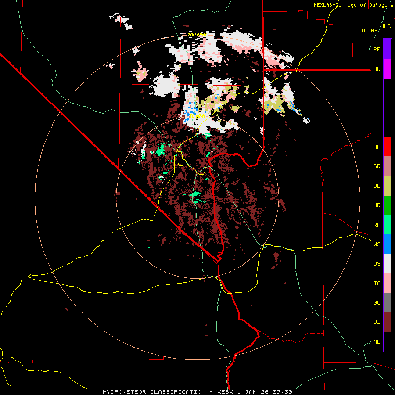Screen dimensions: 395x395
Task: Click the HA legend label
Action: 377,147
